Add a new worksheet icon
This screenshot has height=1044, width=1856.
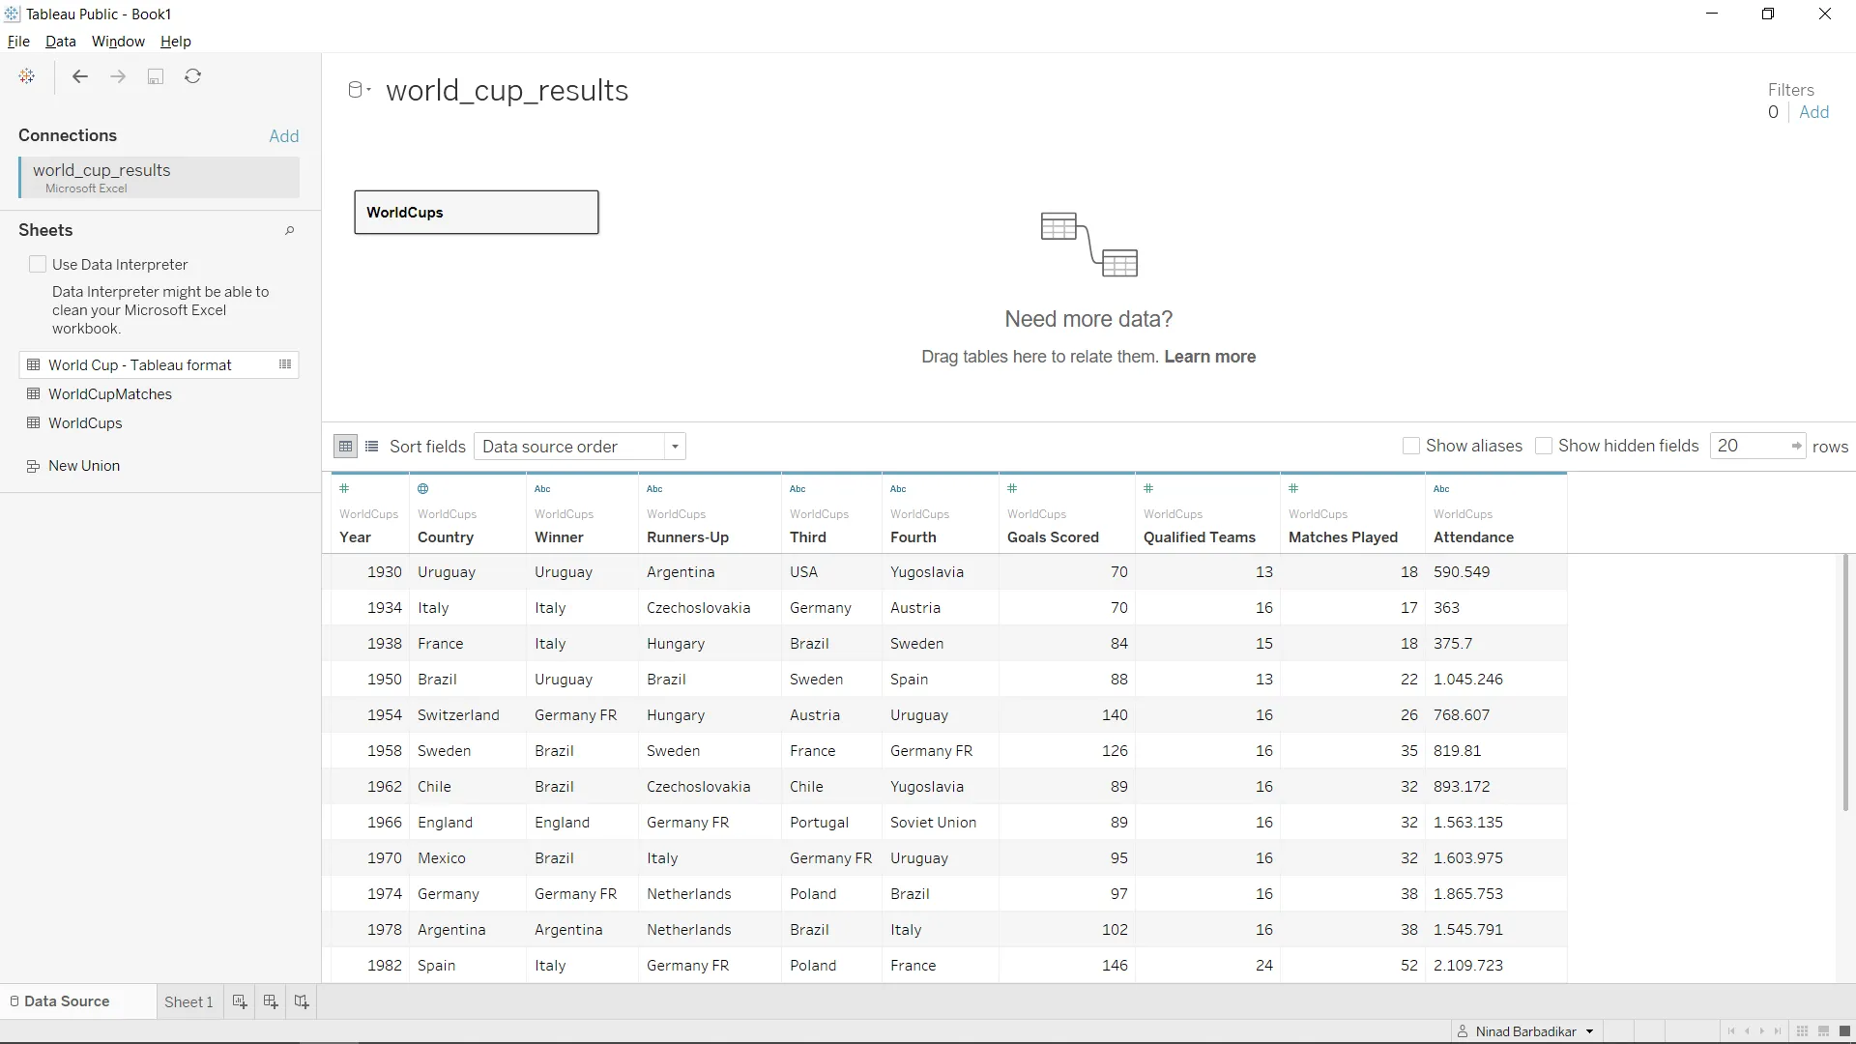[240, 1001]
